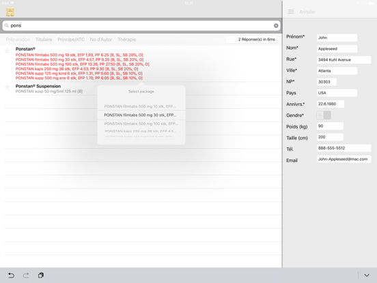Edit the Annivrs. field showing 22.6.1980
Screen dimensions: 377x283
click(331, 104)
